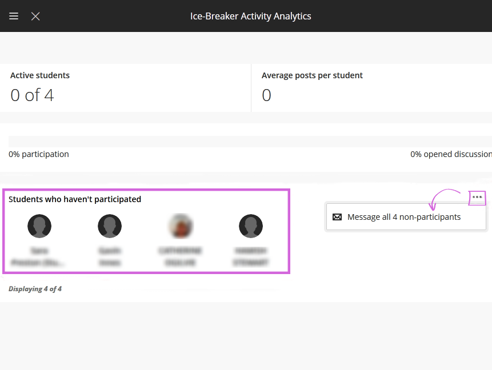Viewport: 492px width, 370px height.
Task: Open the second student's blurred name link
Action: tap(110, 256)
